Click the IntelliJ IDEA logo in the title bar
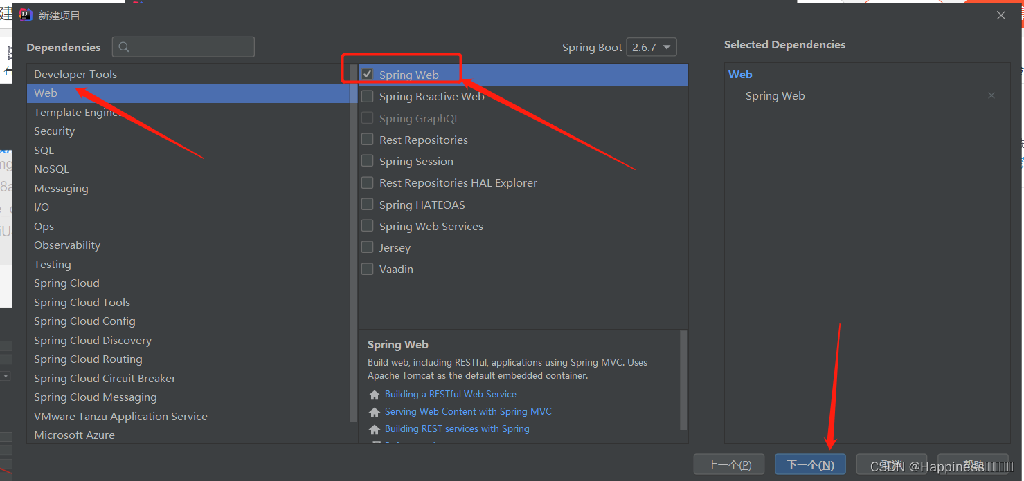Image resolution: width=1024 pixels, height=481 pixels. (x=26, y=15)
